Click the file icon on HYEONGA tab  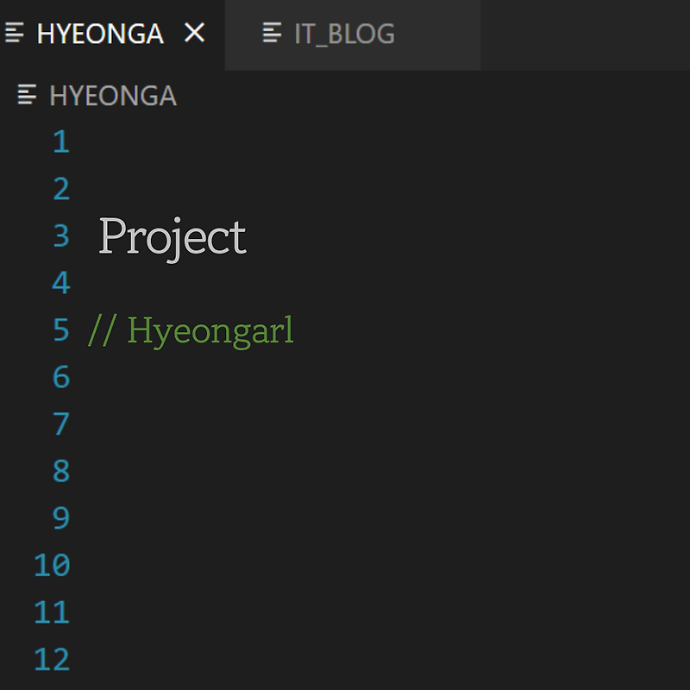[14, 33]
